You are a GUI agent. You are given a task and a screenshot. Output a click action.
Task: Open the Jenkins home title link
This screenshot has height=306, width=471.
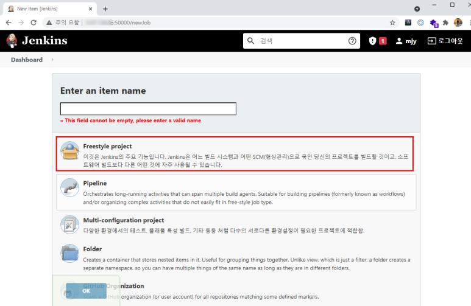44,41
